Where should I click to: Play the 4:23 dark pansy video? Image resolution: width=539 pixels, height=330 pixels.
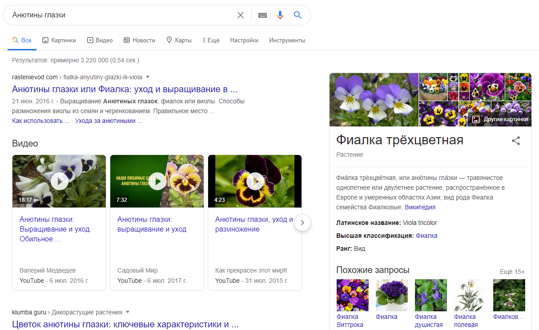[255, 181]
